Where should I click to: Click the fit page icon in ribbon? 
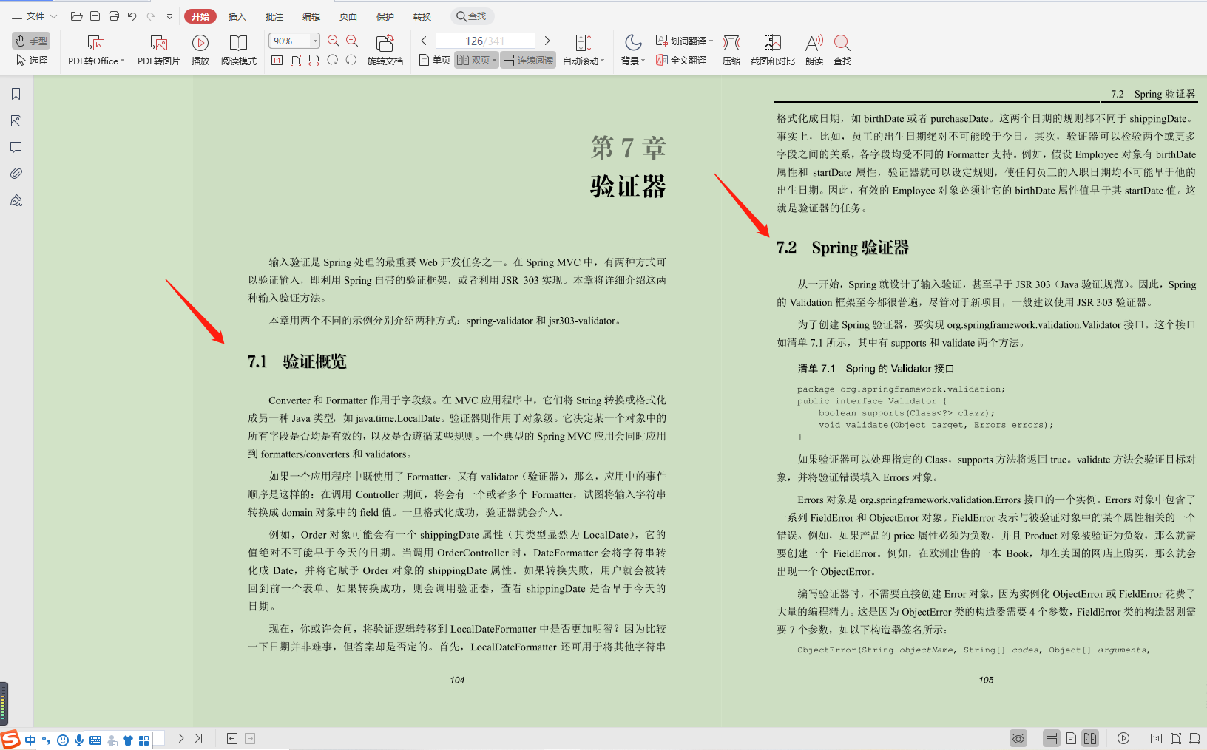[x=296, y=60]
